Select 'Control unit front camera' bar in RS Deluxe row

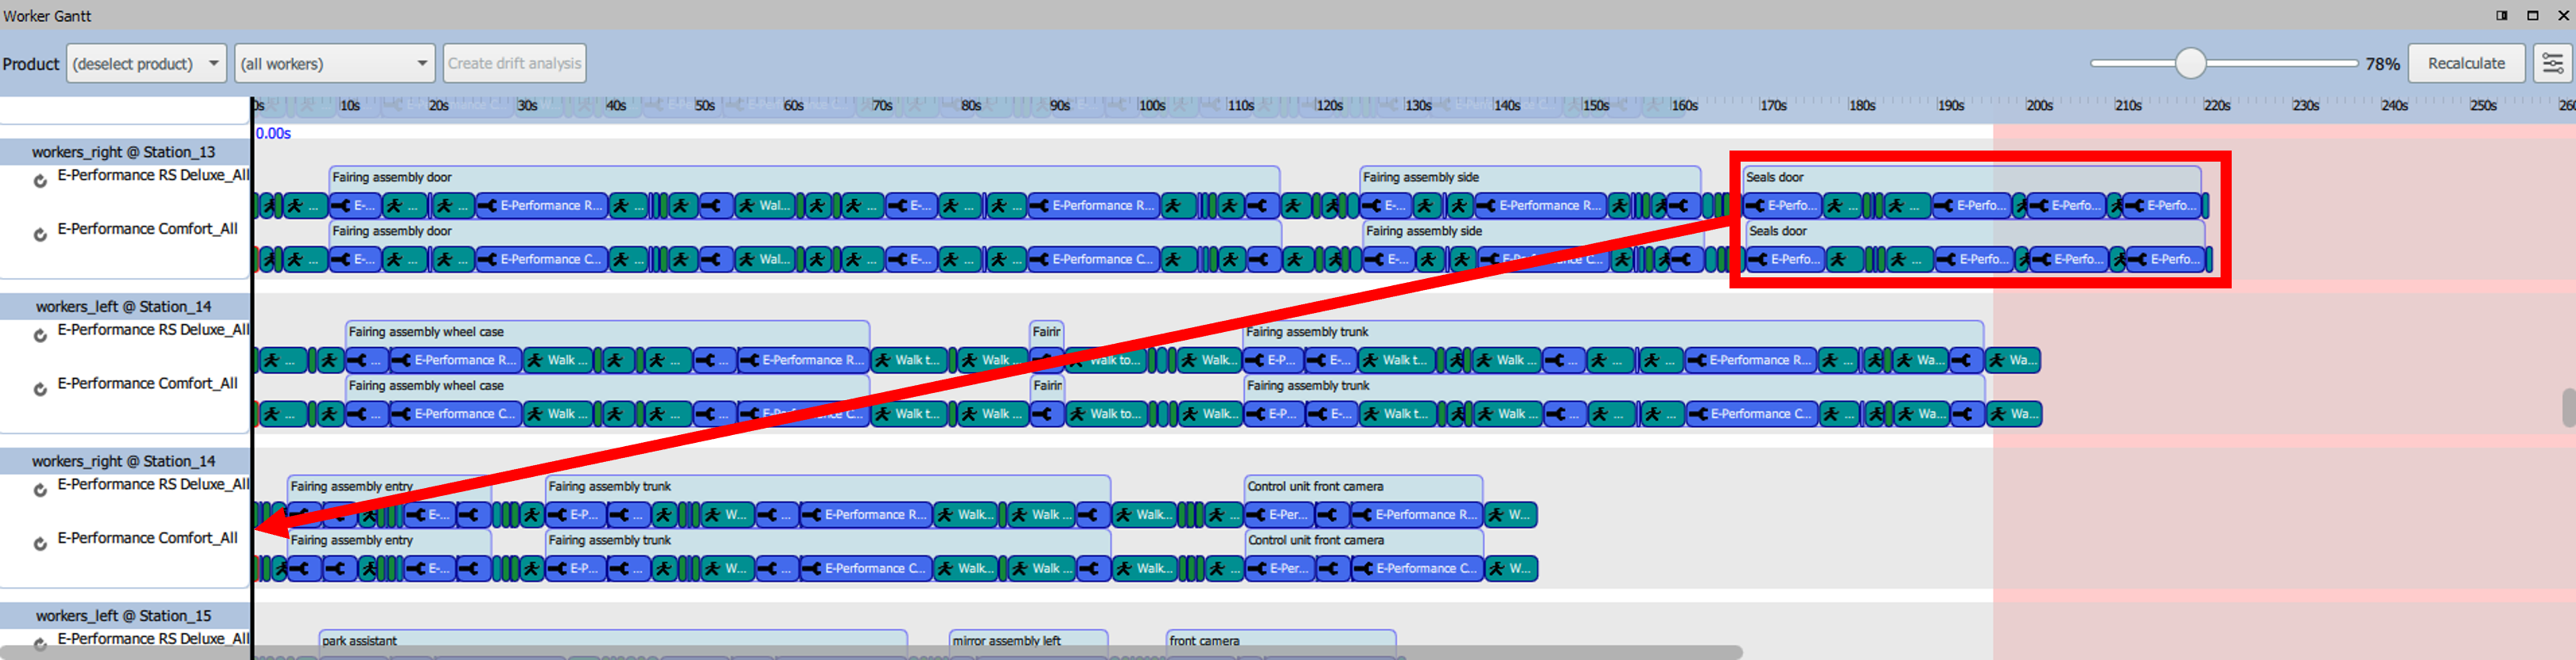click(1364, 487)
